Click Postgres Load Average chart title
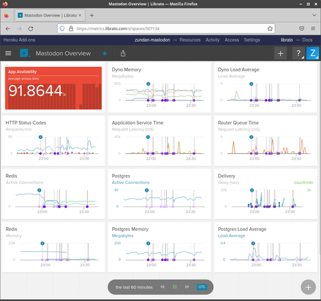 242,229
